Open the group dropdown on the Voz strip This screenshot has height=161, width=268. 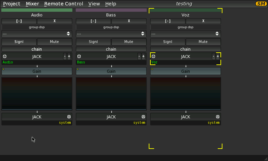186,34
